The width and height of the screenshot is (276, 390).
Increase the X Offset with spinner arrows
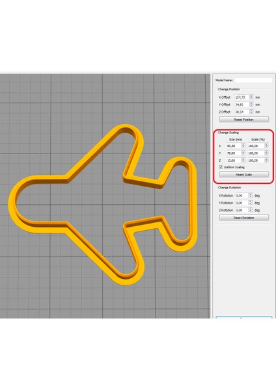point(251,97)
